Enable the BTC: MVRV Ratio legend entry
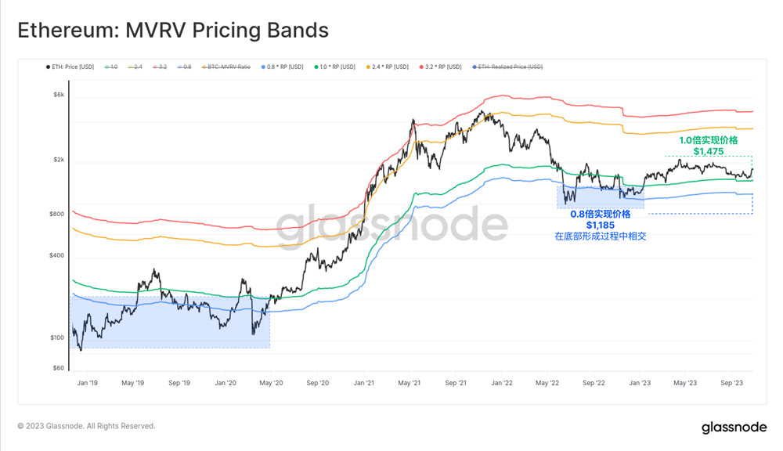Viewport: 783px width, 451px height. click(x=226, y=67)
